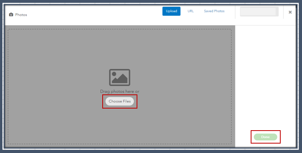
Task: Click the empty white preview panel on right
Action: click(265, 77)
